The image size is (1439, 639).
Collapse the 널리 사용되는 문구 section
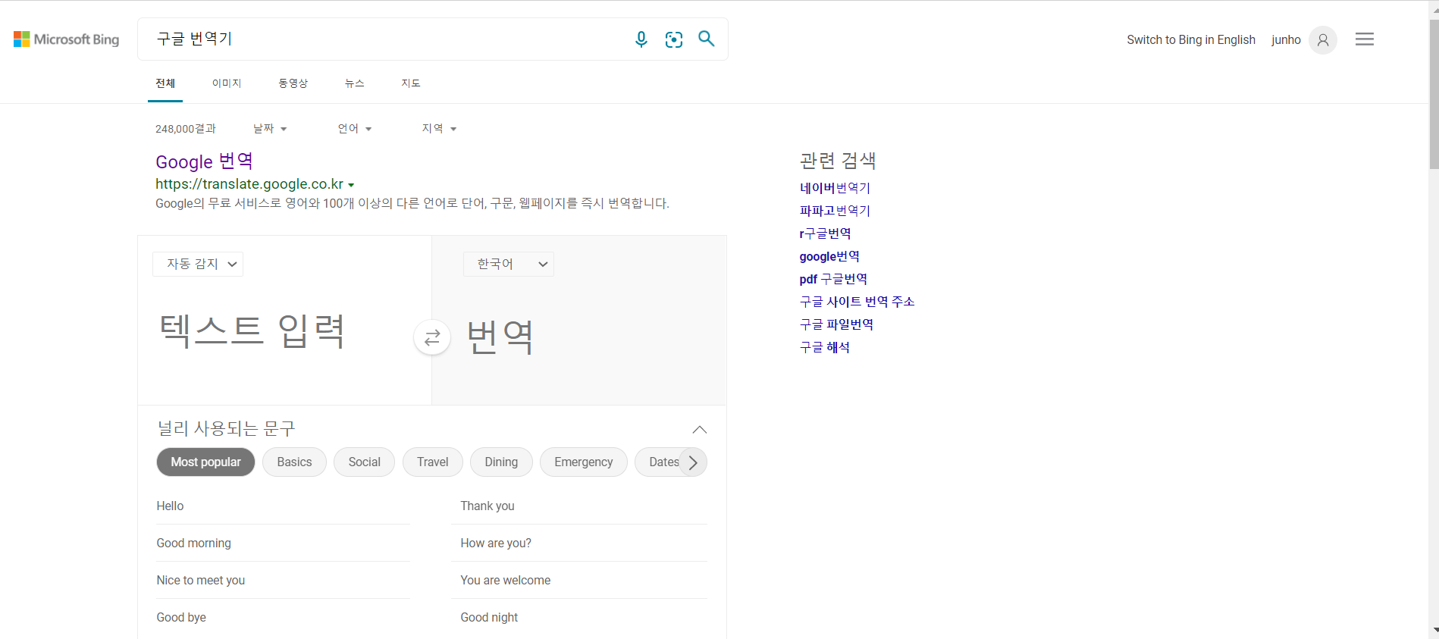[700, 430]
